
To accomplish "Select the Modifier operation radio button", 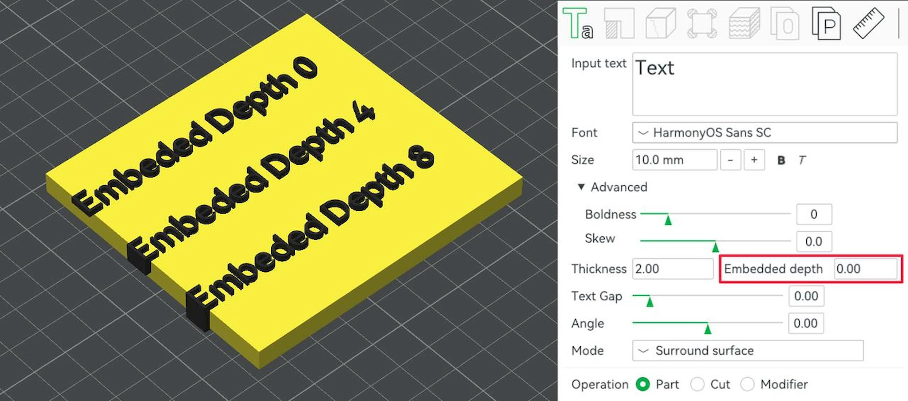I will click(x=747, y=384).
